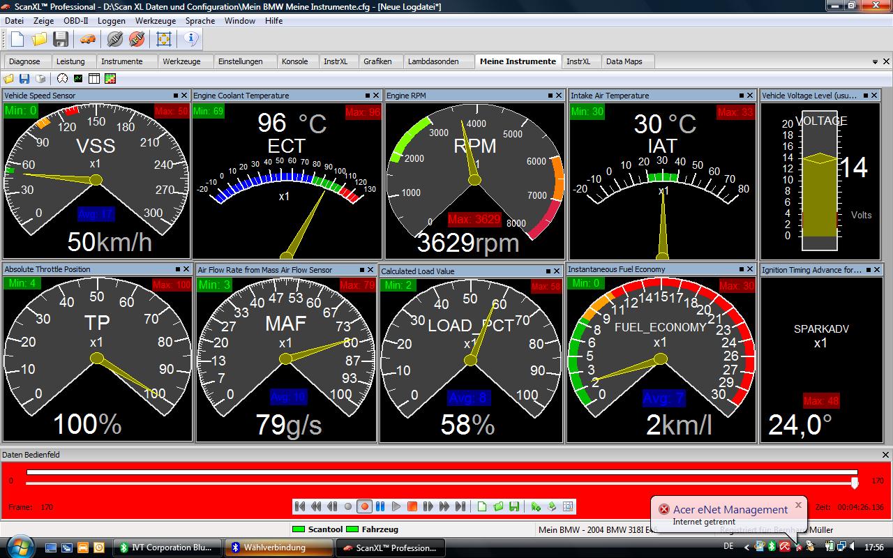Click the full screen icon with yellow arrows
The image size is (893, 558).
coord(164,39)
